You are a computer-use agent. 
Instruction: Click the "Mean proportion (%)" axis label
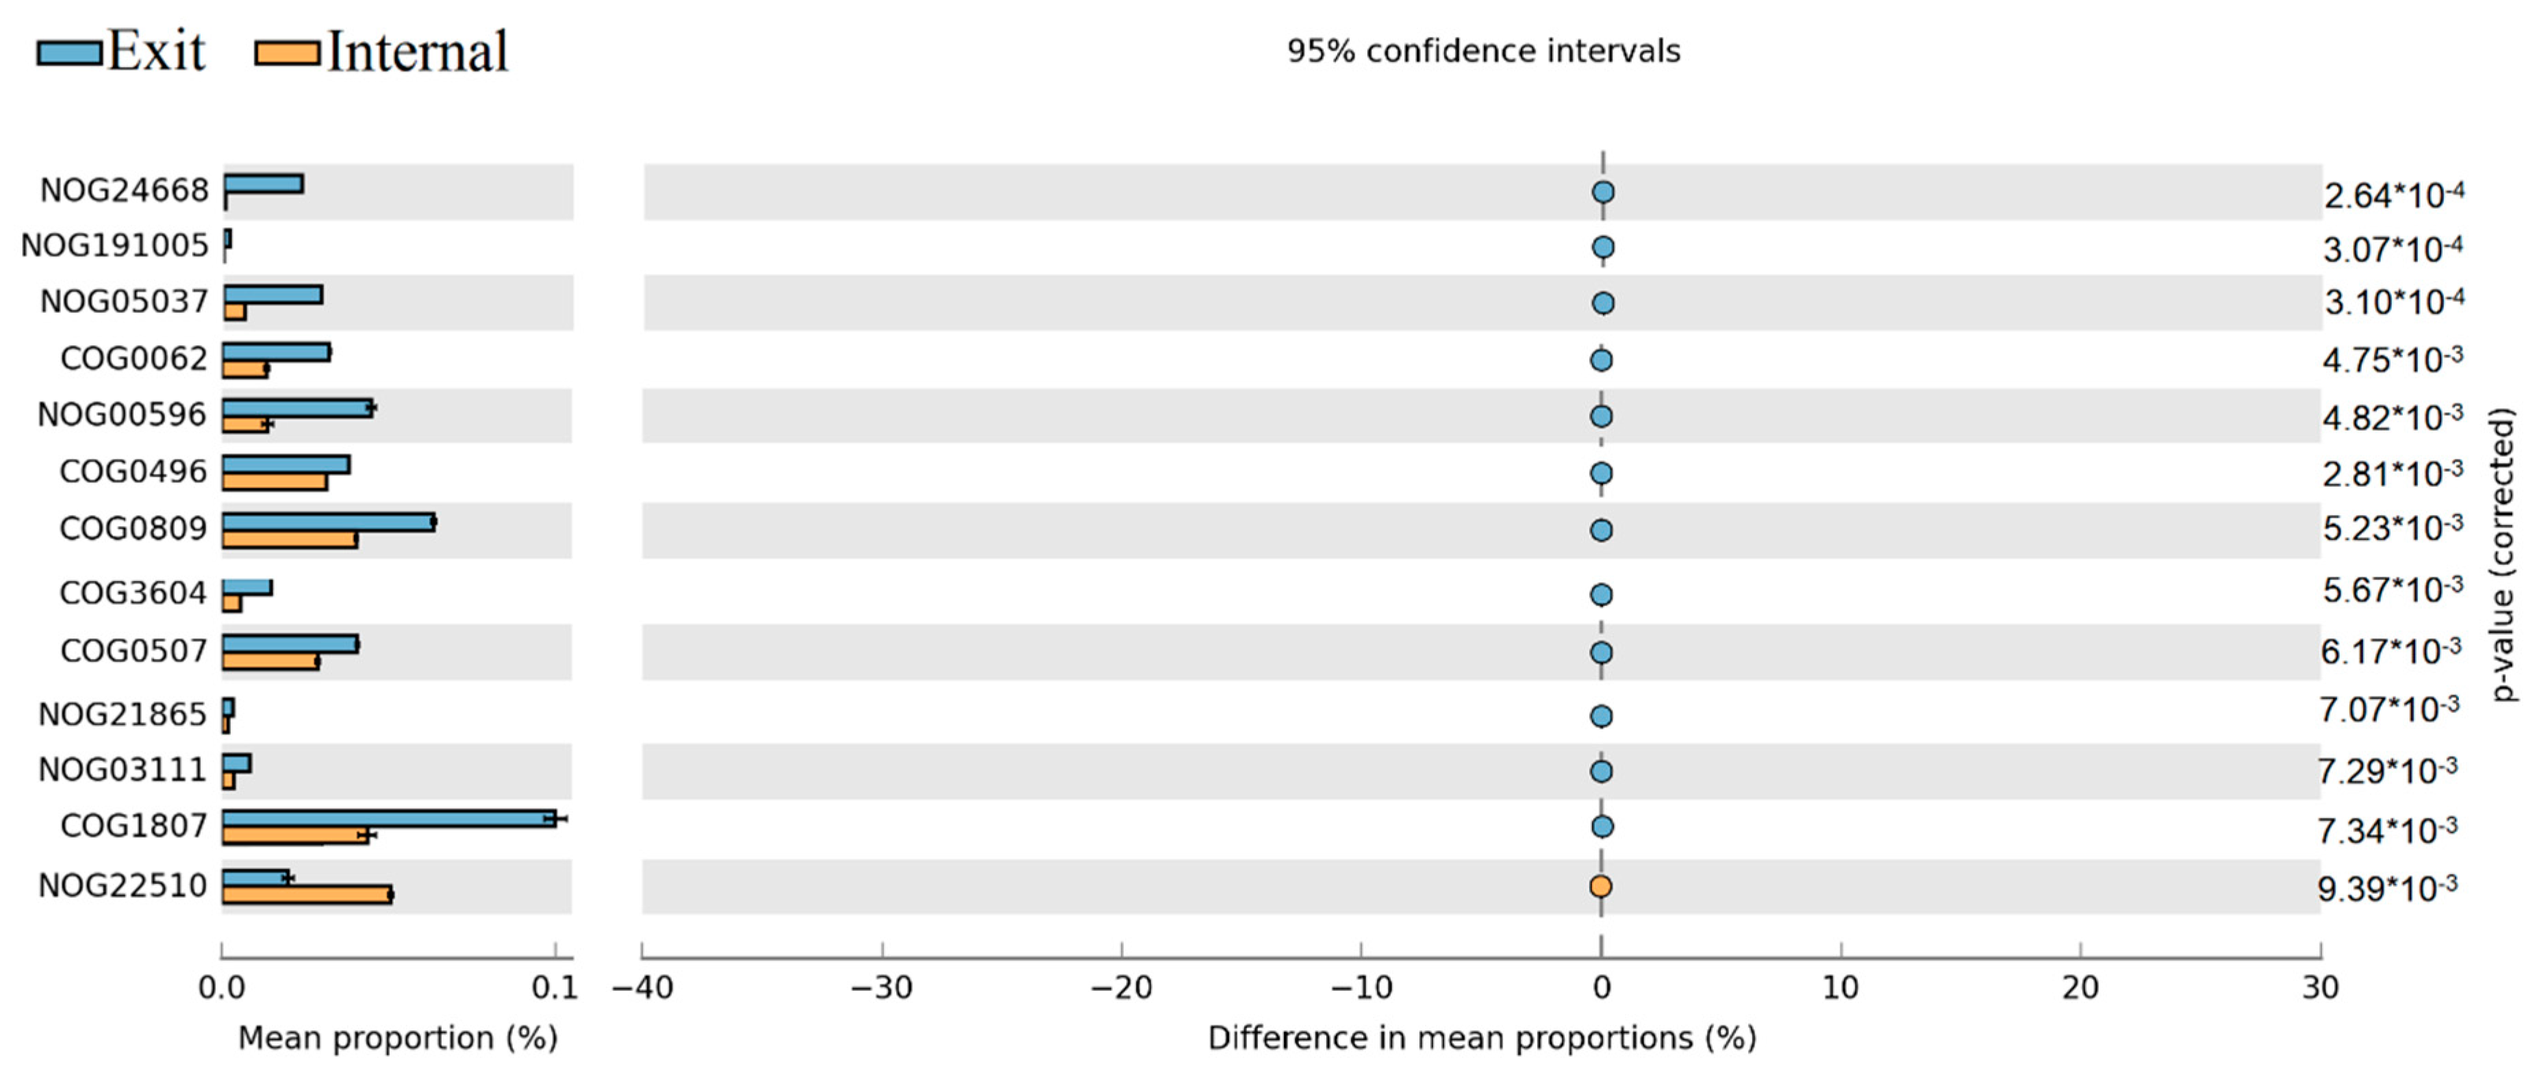pos(398,1037)
